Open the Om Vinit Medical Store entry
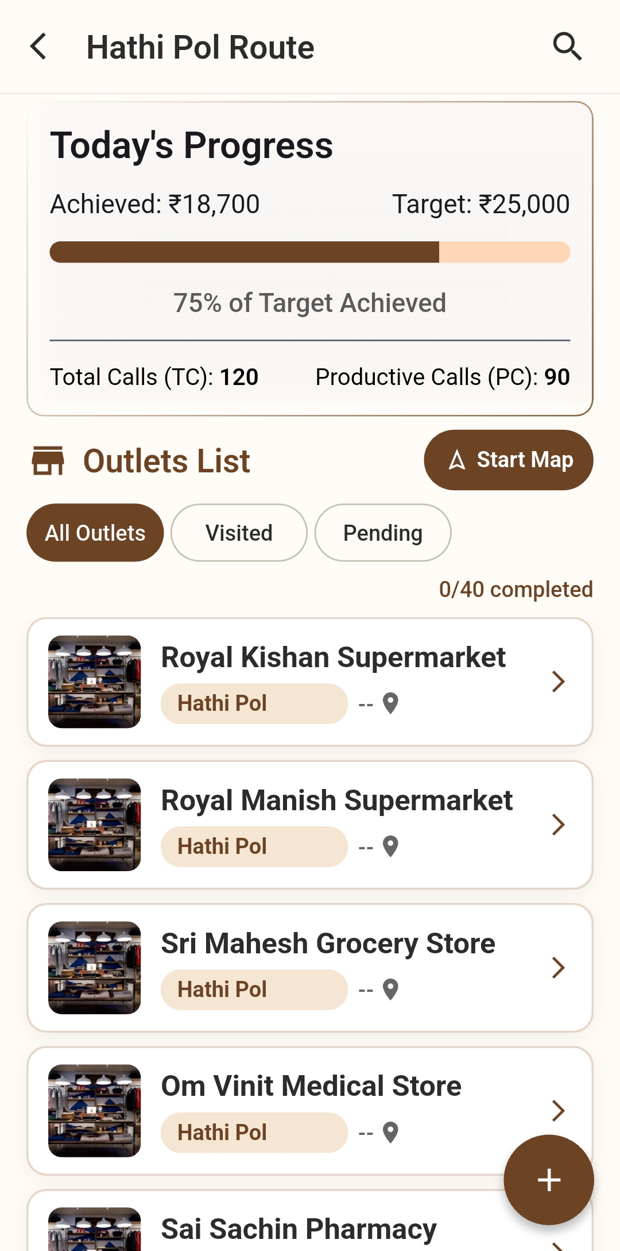The image size is (620, 1251). coord(310,1111)
